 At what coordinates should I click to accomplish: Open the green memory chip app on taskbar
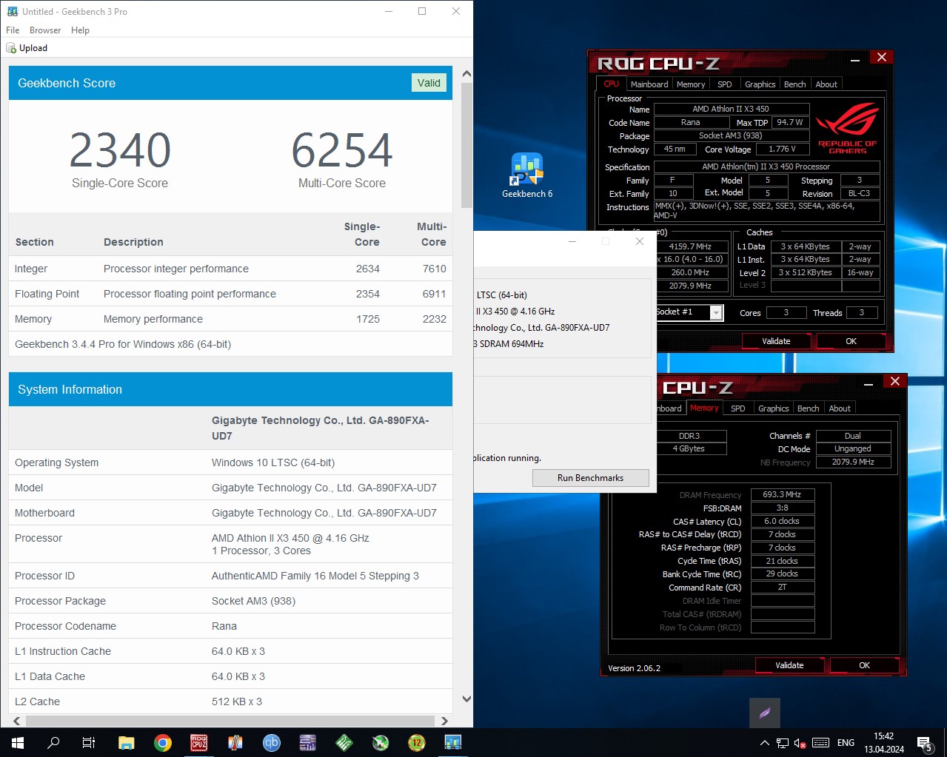point(344,742)
